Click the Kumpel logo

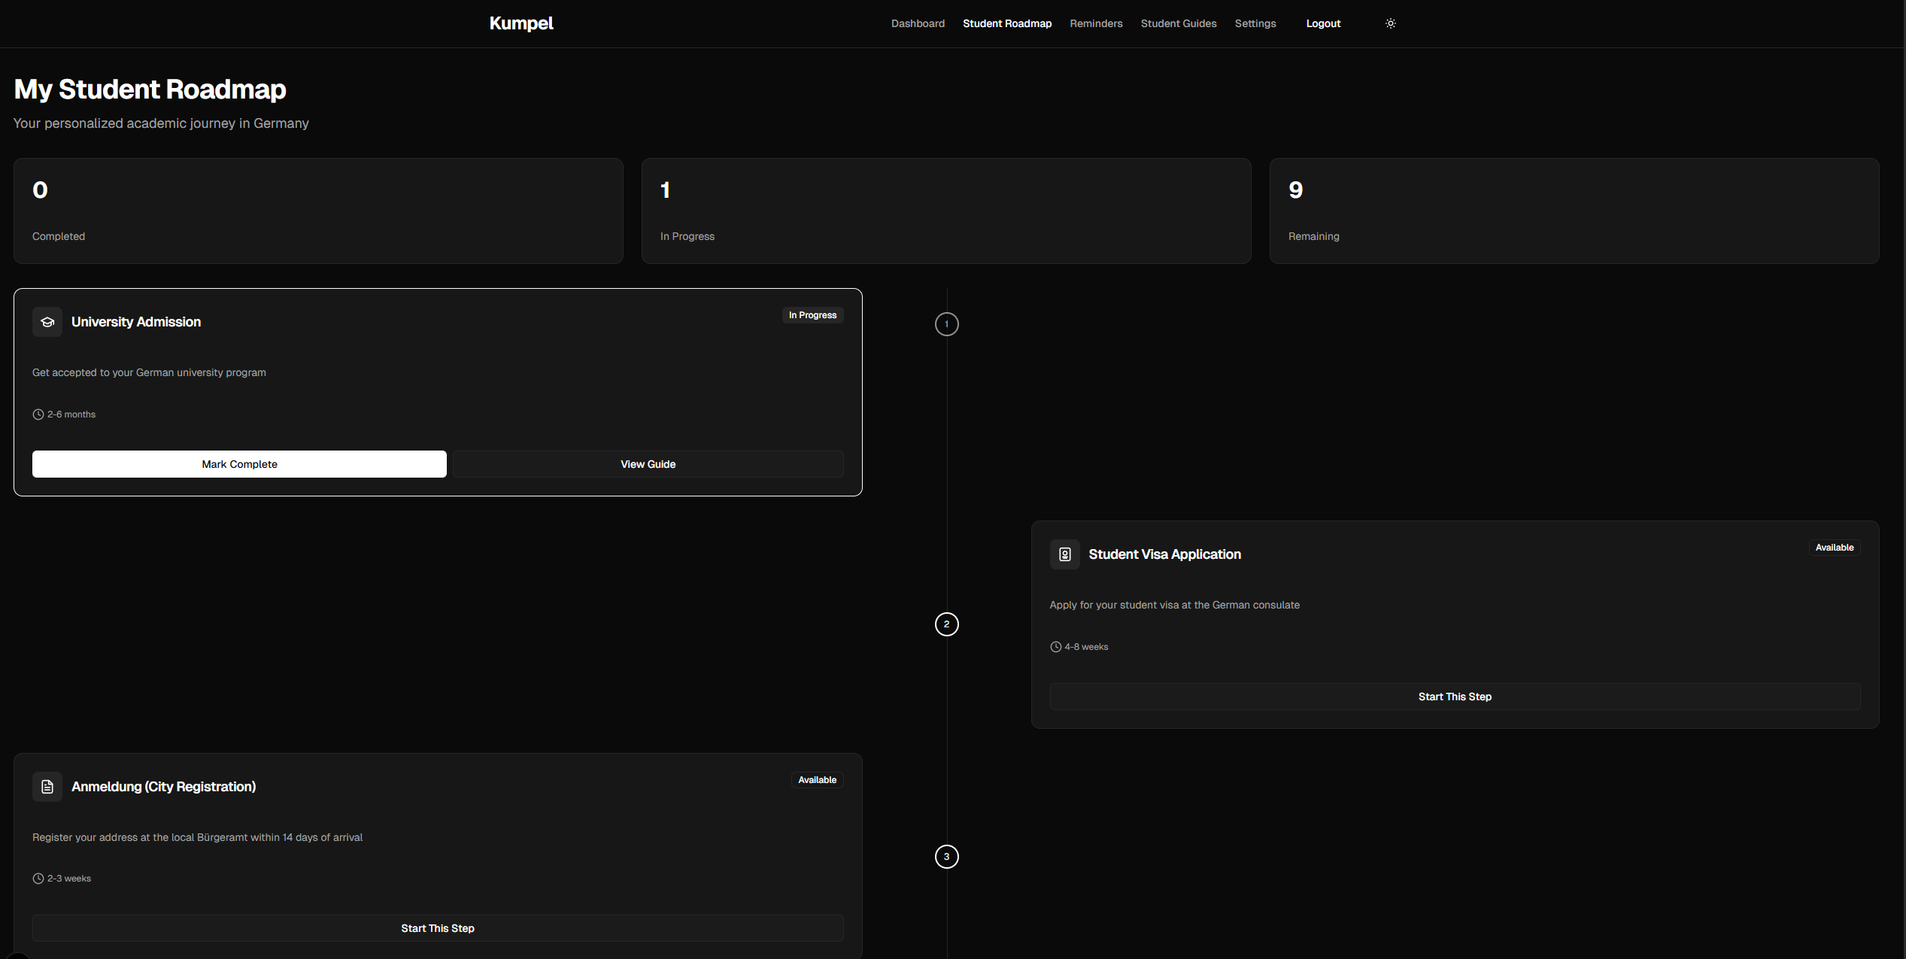[521, 23]
